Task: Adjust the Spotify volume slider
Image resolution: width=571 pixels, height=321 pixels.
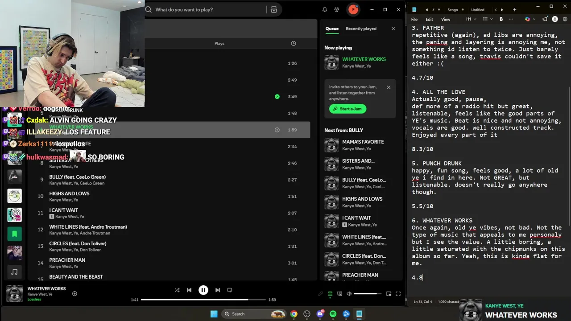Action: pos(368,294)
